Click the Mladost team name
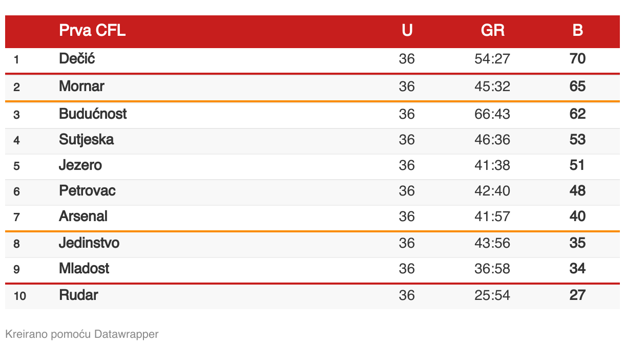625x346 pixels. click(84, 268)
